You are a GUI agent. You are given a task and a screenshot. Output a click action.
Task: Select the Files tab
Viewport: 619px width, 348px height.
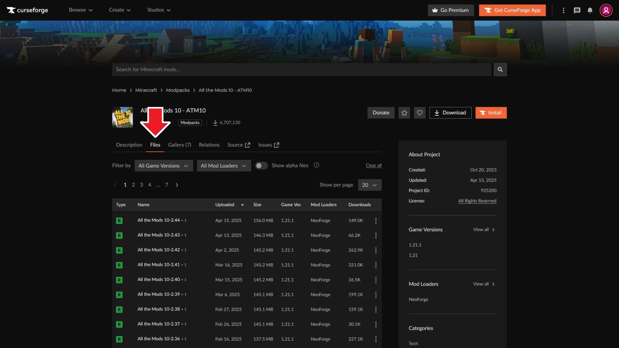pyautogui.click(x=155, y=145)
